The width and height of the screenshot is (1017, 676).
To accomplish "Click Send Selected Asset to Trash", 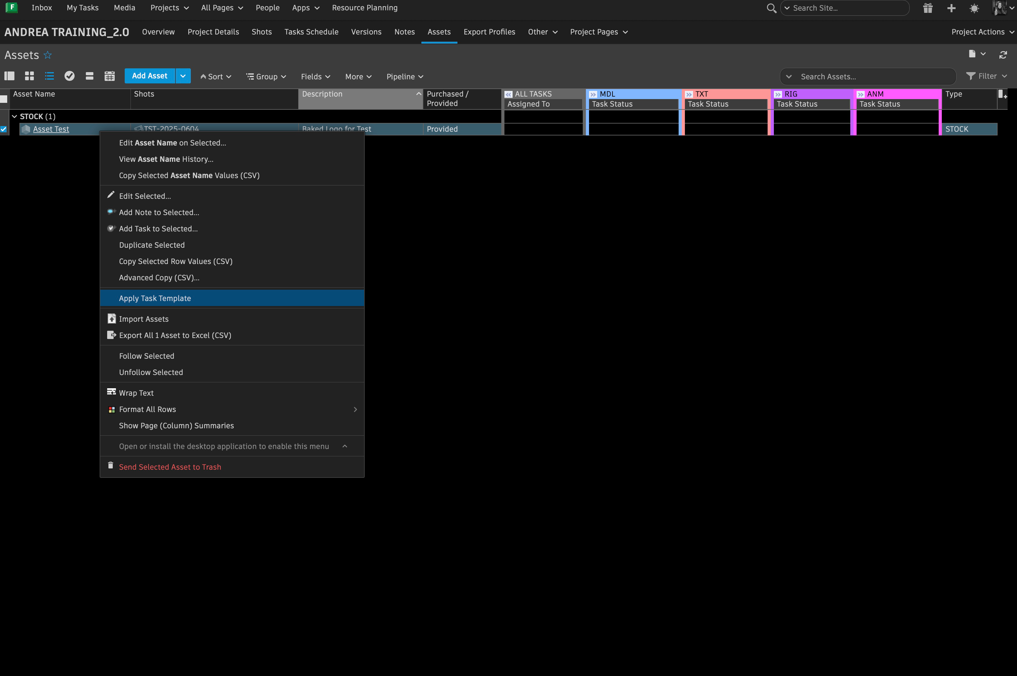I will [170, 467].
